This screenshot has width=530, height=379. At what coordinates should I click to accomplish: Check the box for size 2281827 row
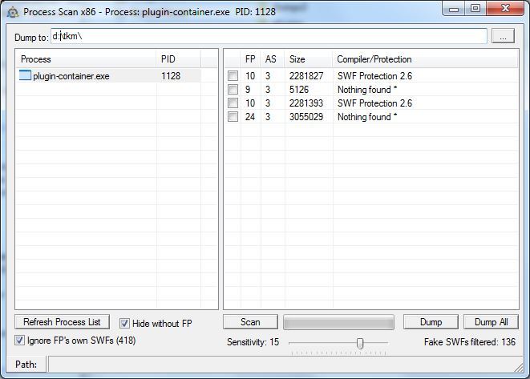233,75
